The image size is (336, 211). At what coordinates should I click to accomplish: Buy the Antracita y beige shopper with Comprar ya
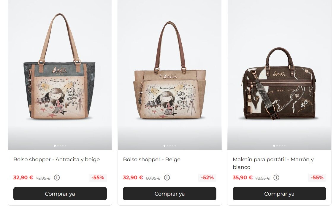point(60,194)
